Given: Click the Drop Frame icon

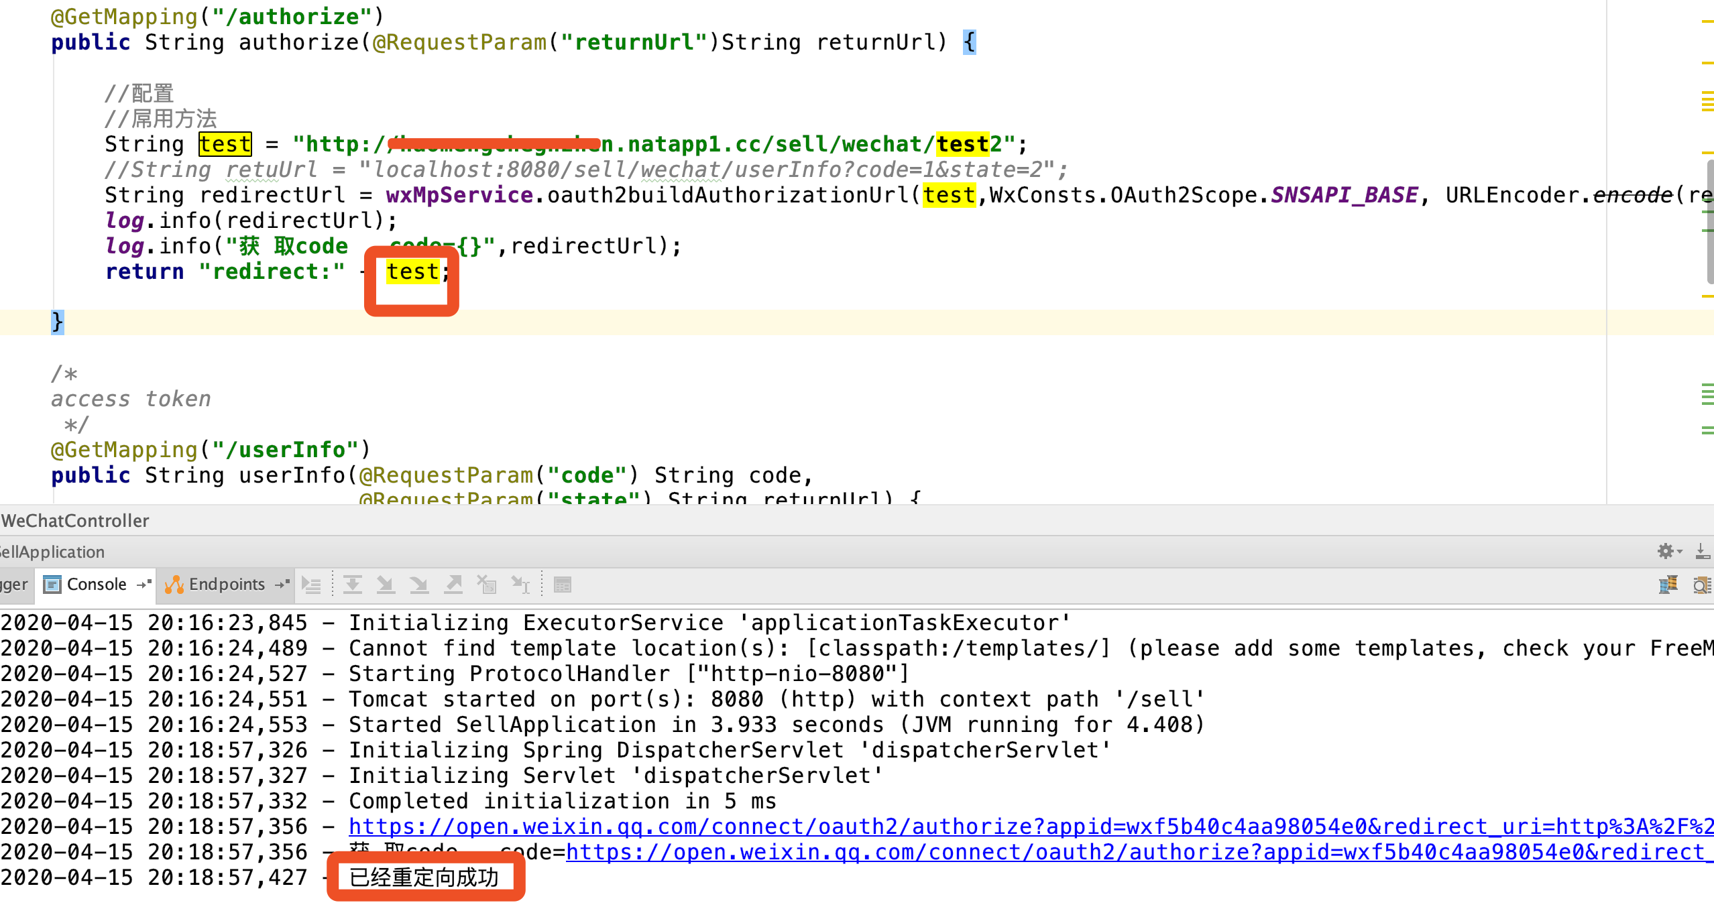Looking at the screenshot, I should pos(487,585).
